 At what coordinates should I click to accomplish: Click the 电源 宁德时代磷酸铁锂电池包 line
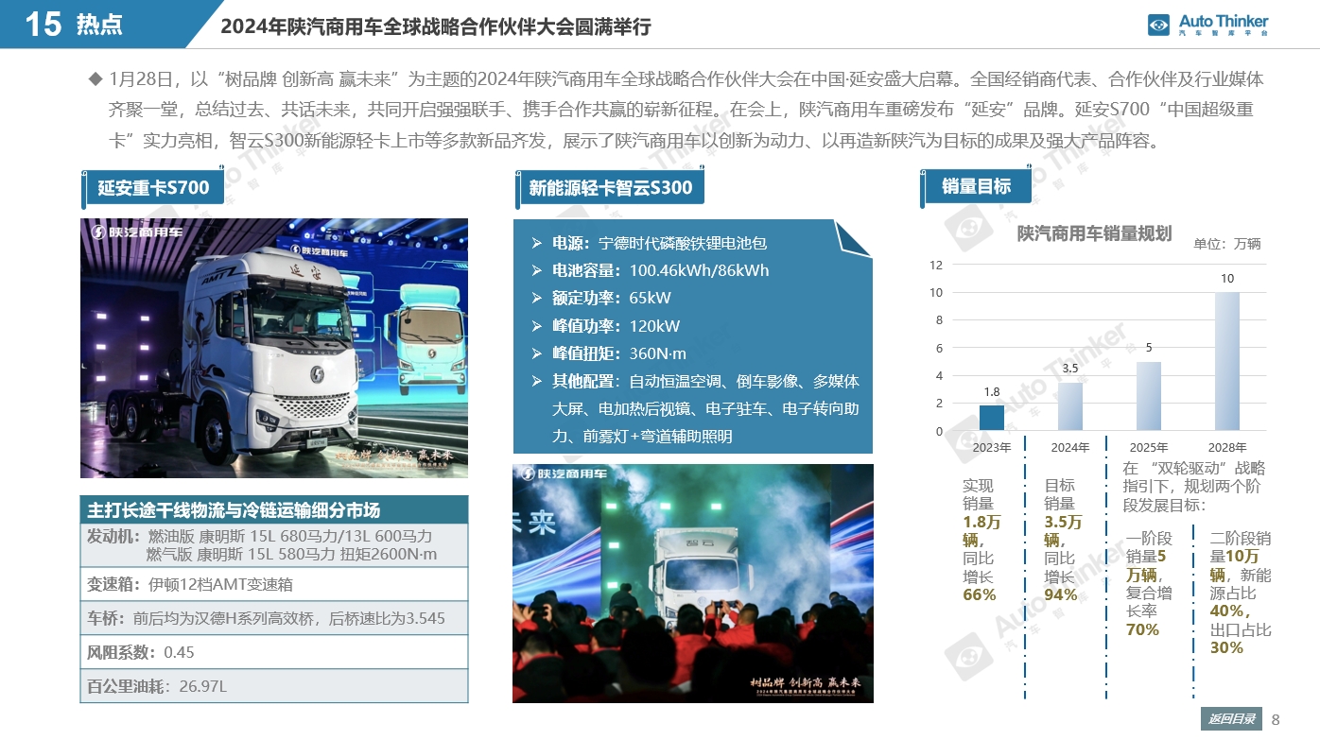pyautogui.click(x=649, y=243)
